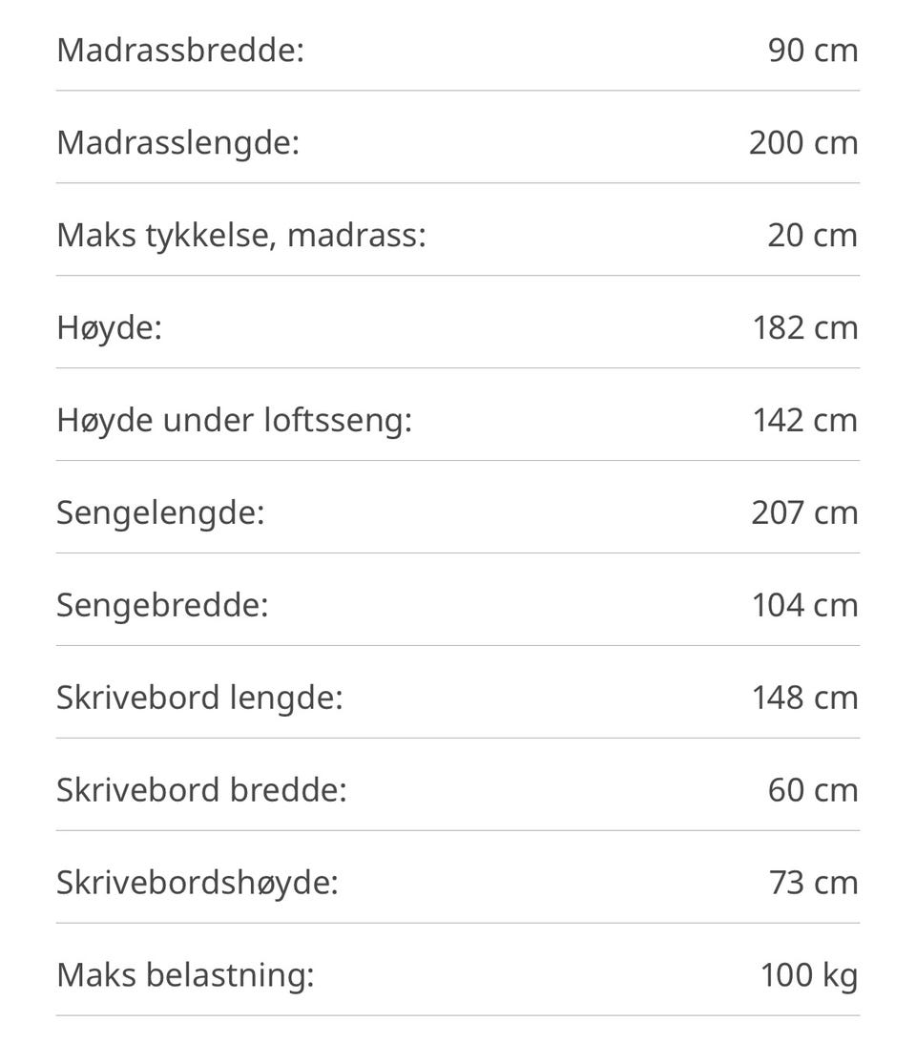Select the 100 kg max load value

point(809,975)
